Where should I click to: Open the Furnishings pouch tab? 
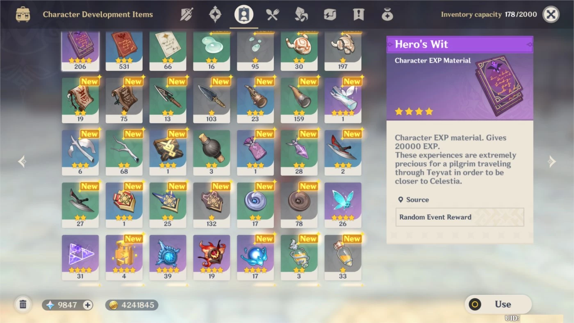(x=387, y=15)
